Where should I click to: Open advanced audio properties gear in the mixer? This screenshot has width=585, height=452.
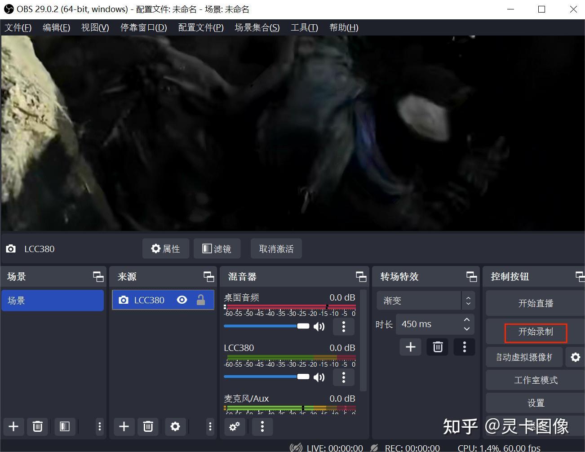click(235, 427)
